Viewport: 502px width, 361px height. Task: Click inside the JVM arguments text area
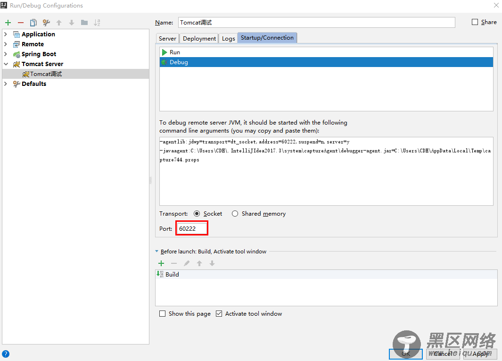pos(326,171)
